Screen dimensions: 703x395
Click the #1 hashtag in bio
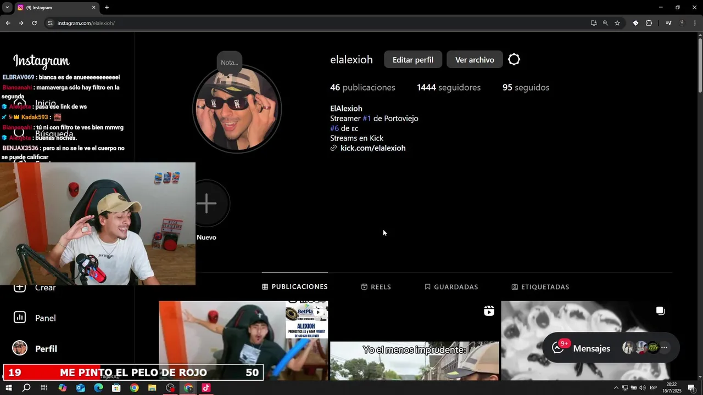click(367, 119)
